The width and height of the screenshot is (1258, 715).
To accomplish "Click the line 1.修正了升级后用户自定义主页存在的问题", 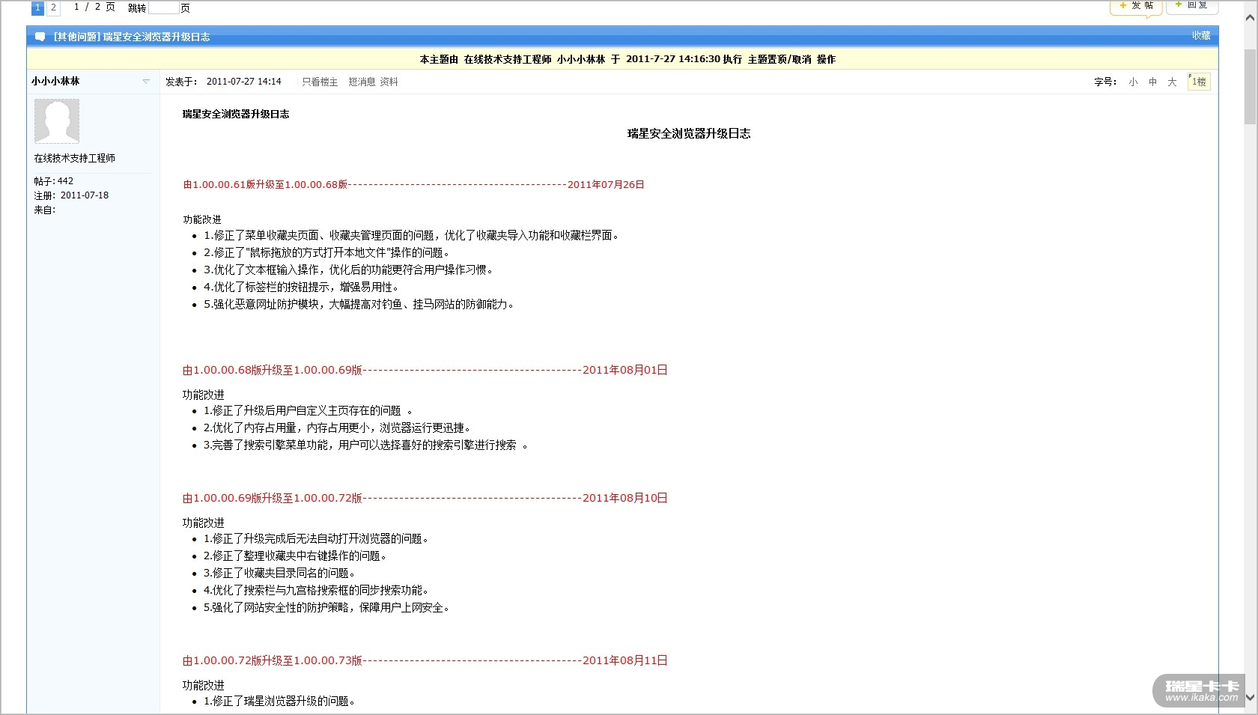I will (308, 410).
